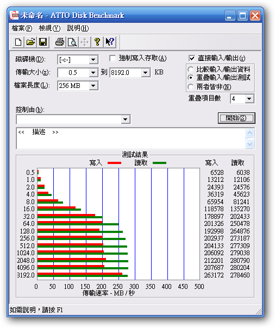Viewport: 275px width, 328px height.
Task: Close the ATTO Disk Benchmark window
Action: pyautogui.click(x=255, y=16)
